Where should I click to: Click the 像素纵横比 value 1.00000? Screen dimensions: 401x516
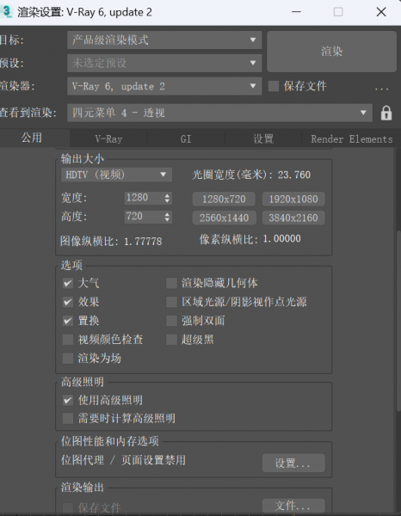(x=282, y=239)
